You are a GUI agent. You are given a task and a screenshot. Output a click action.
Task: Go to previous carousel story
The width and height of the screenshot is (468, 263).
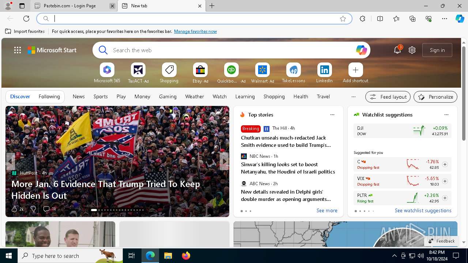coord(11,161)
